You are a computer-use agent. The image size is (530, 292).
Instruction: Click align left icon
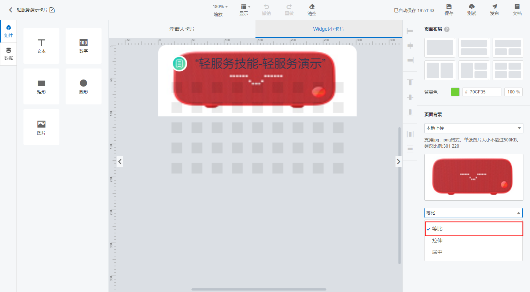[410, 32]
